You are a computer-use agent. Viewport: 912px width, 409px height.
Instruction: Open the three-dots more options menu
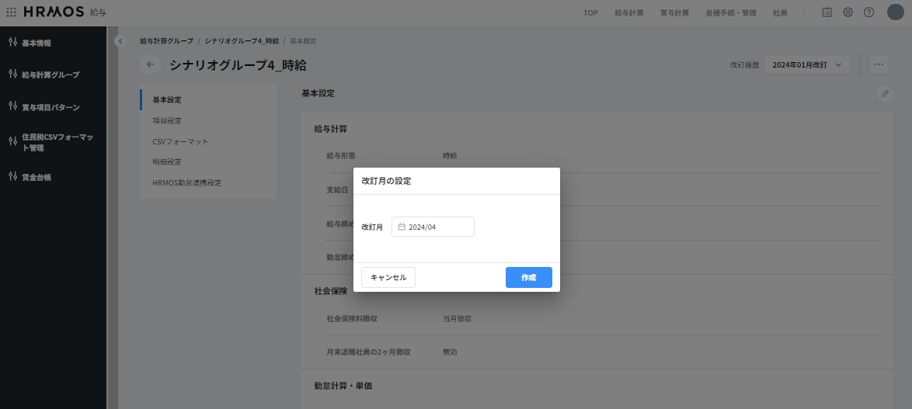point(879,64)
